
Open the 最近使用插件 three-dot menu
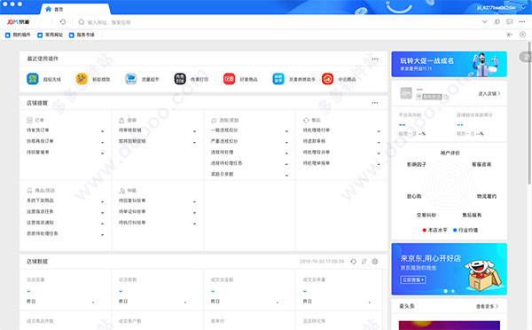(375, 59)
